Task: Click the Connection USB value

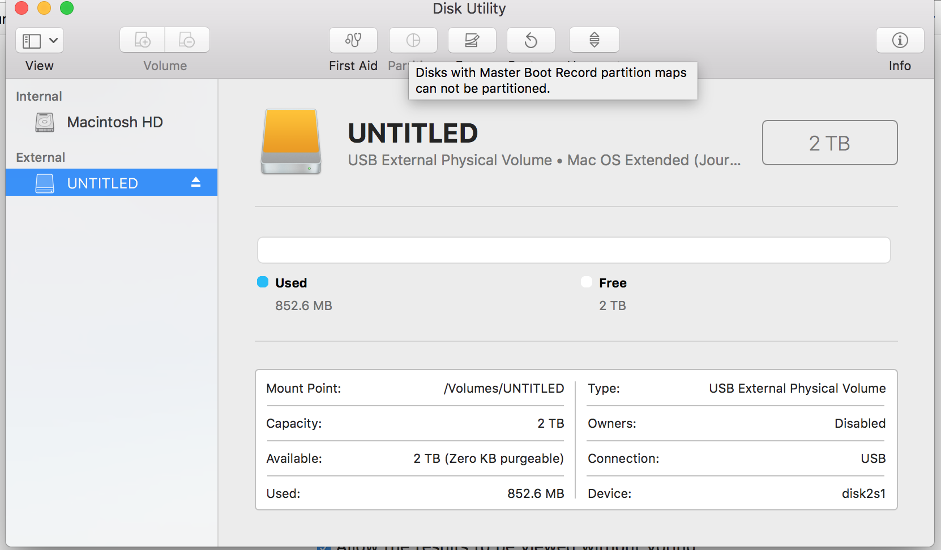Action: 873,458
